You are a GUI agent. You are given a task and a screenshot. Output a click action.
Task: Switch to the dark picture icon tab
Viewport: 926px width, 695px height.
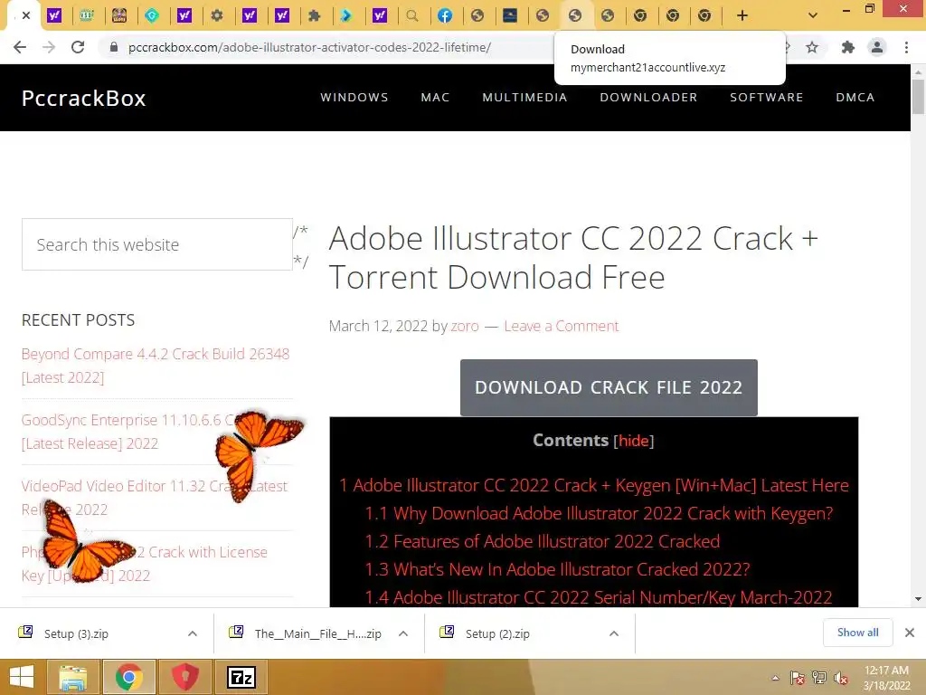[x=510, y=15]
